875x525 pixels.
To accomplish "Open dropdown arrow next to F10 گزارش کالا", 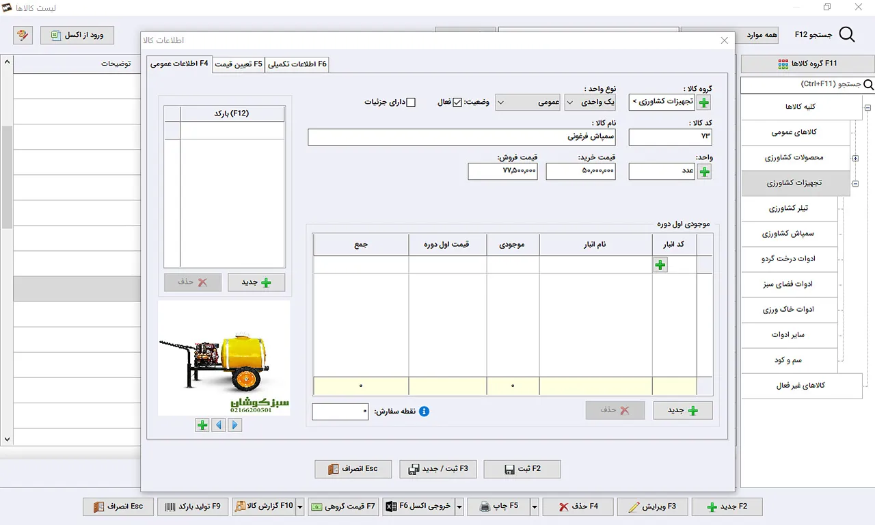I will [300, 507].
